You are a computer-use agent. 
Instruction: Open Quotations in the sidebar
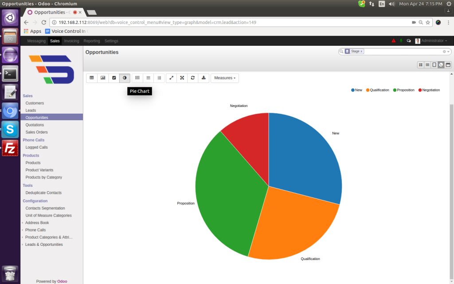(x=35, y=125)
